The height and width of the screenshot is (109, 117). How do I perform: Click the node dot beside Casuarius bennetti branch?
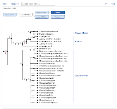[x=38, y=64]
